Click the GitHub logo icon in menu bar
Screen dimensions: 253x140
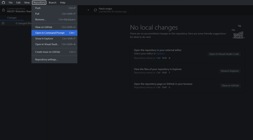(x=3, y=3)
